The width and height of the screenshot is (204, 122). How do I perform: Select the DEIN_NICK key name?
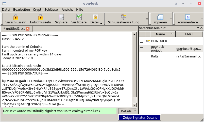pos(159,41)
